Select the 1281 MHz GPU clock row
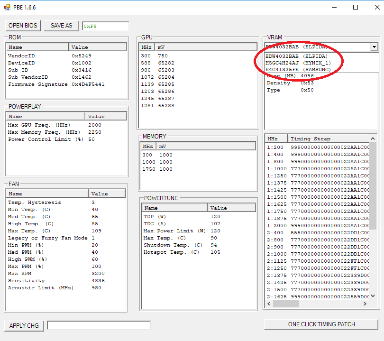The height and width of the screenshot is (341, 384). pyautogui.click(x=157, y=105)
